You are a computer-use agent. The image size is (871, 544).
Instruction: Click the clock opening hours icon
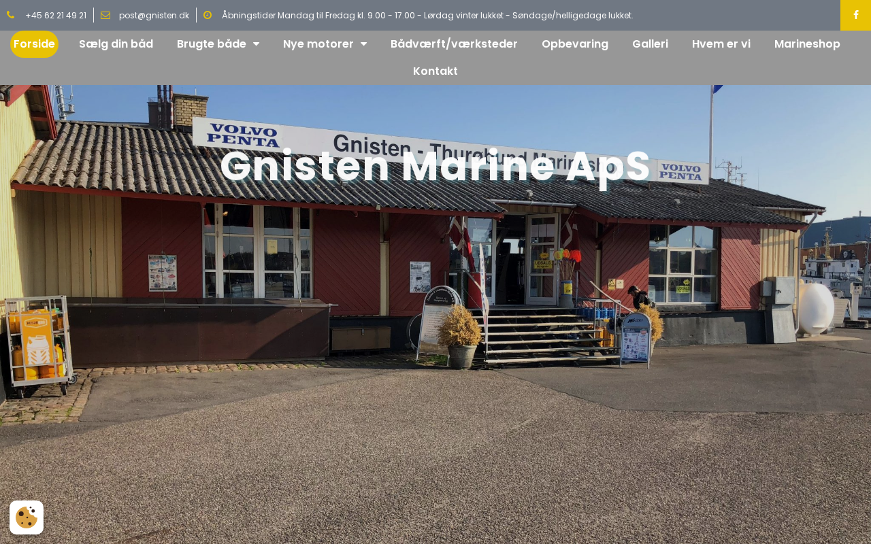(208, 15)
